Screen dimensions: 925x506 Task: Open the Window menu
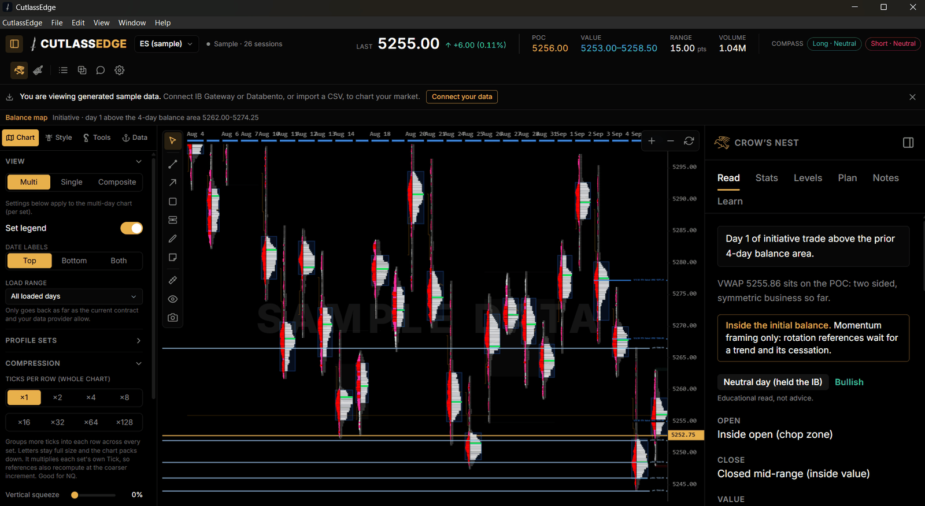tap(132, 23)
